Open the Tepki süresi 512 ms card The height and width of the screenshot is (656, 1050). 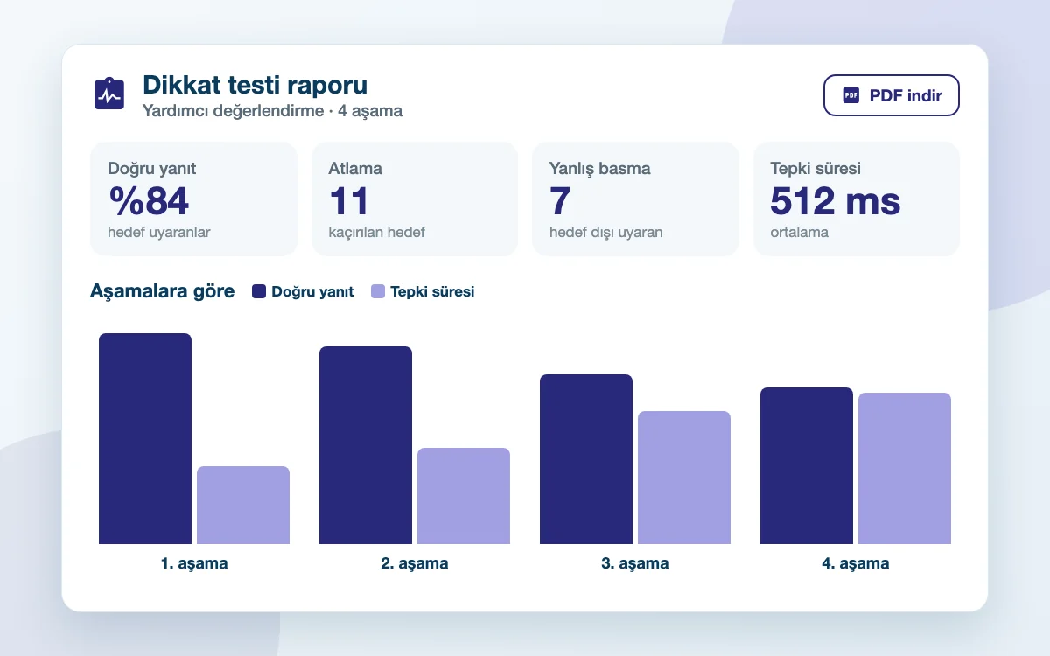tap(857, 199)
